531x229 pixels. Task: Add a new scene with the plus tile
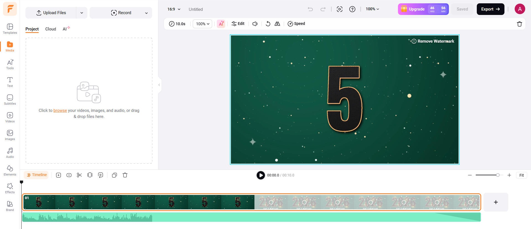pos(496,202)
